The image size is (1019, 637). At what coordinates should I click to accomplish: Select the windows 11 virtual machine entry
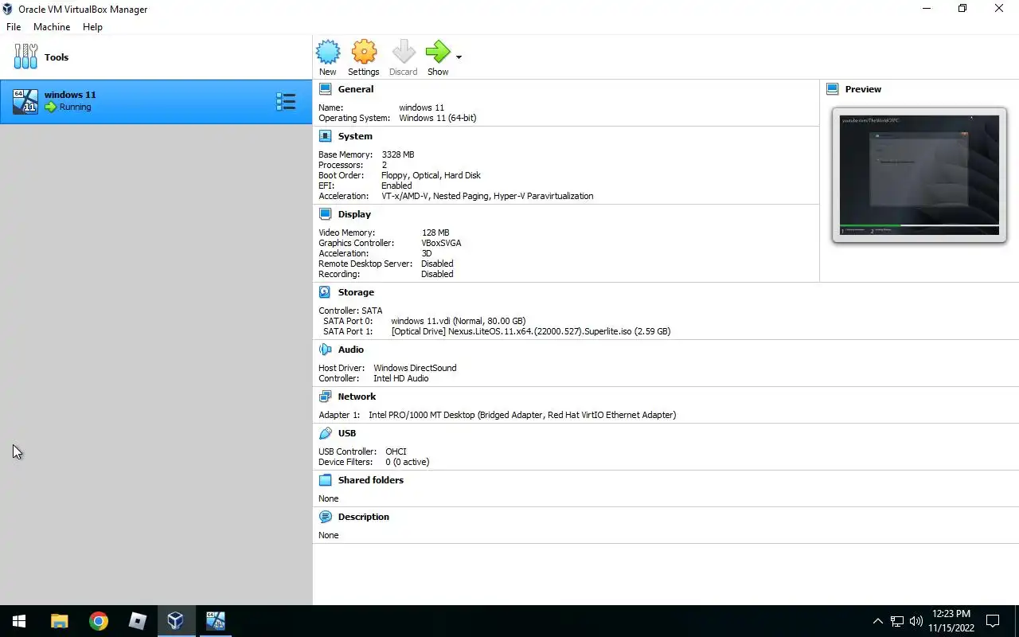(156, 101)
